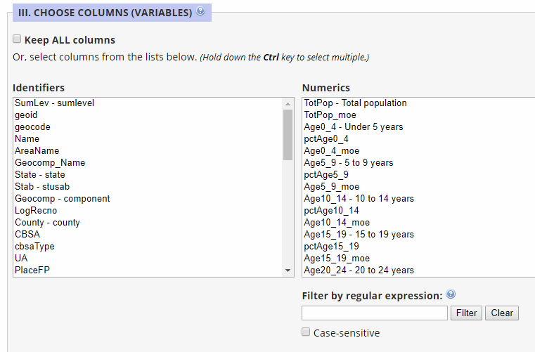Click help icon beside Choose Columns heading
This screenshot has height=352, width=535.
click(201, 11)
